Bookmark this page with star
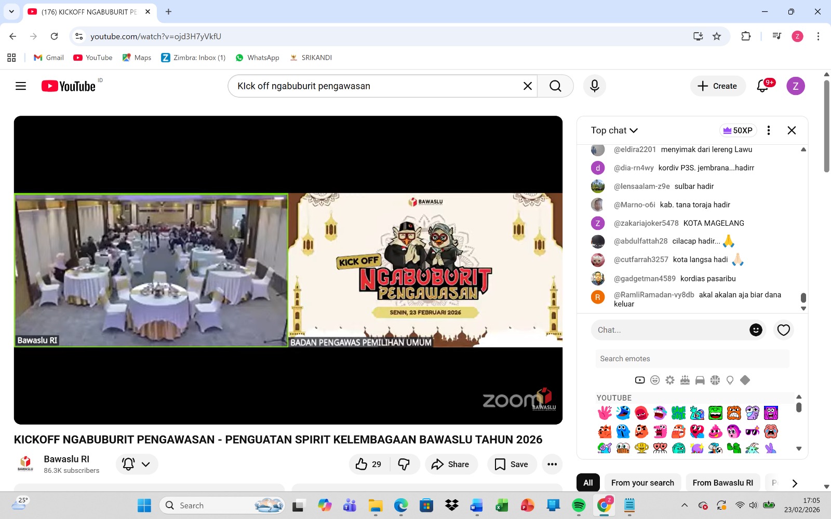831x519 pixels. pyautogui.click(x=717, y=36)
